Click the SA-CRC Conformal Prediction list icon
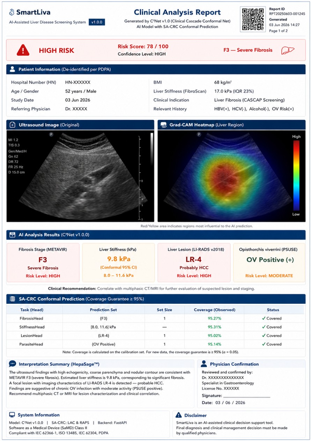Image resolution: width=311 pixels, height=441 pixels. [x=12, y=299]
